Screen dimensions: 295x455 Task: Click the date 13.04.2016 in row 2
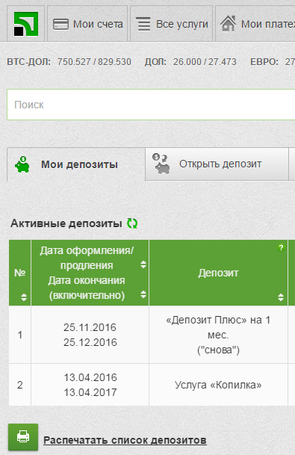[x=90, y=377]
